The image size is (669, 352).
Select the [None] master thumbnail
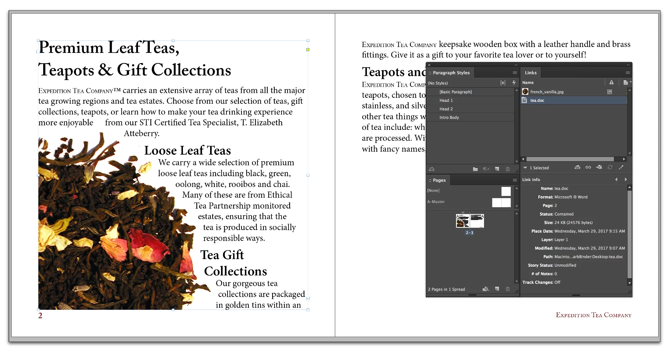click(x=506, y=191)
